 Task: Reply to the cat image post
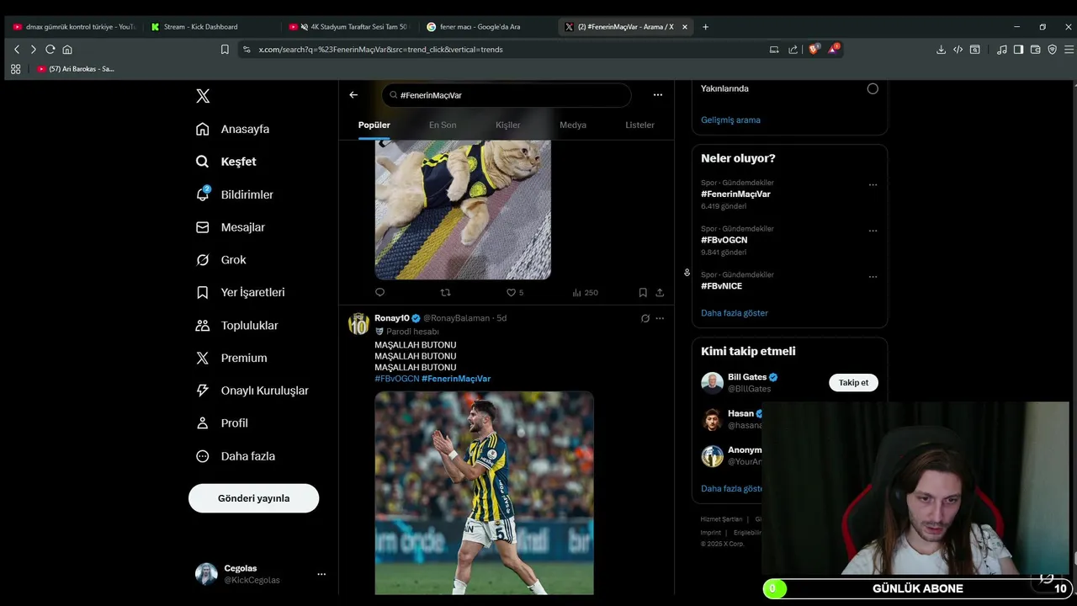[x=379, y=293]
